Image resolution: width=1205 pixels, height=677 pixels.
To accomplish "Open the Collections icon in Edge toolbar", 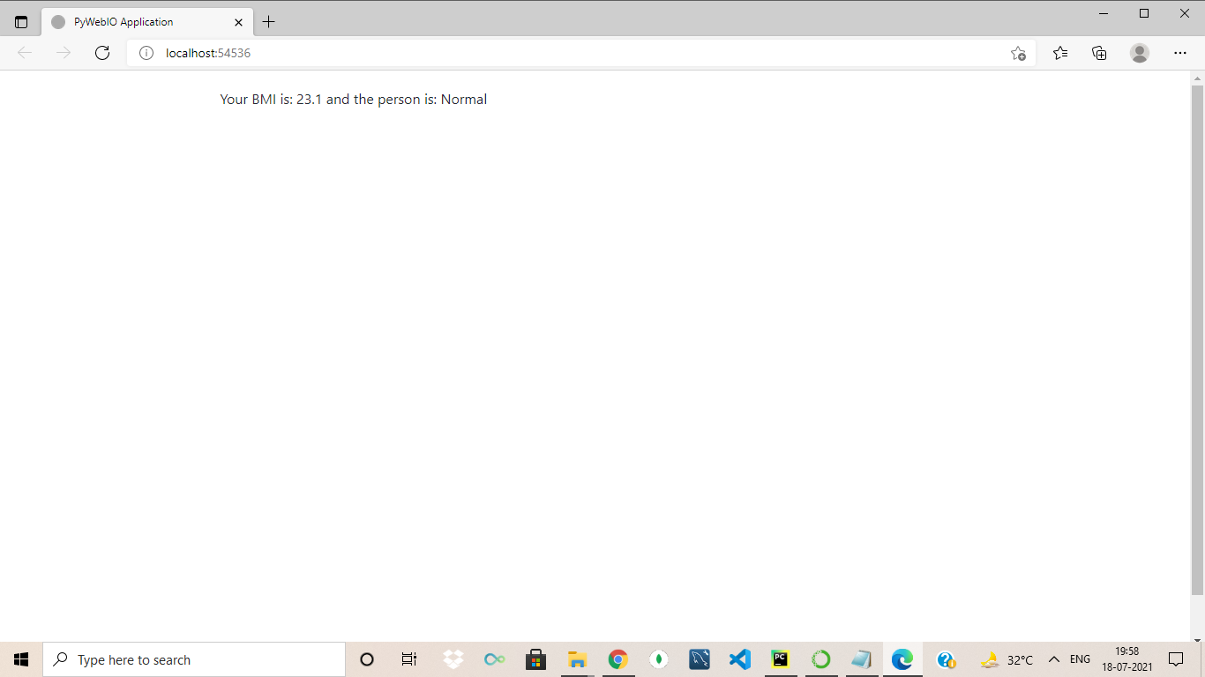I will coord(1099,53).
